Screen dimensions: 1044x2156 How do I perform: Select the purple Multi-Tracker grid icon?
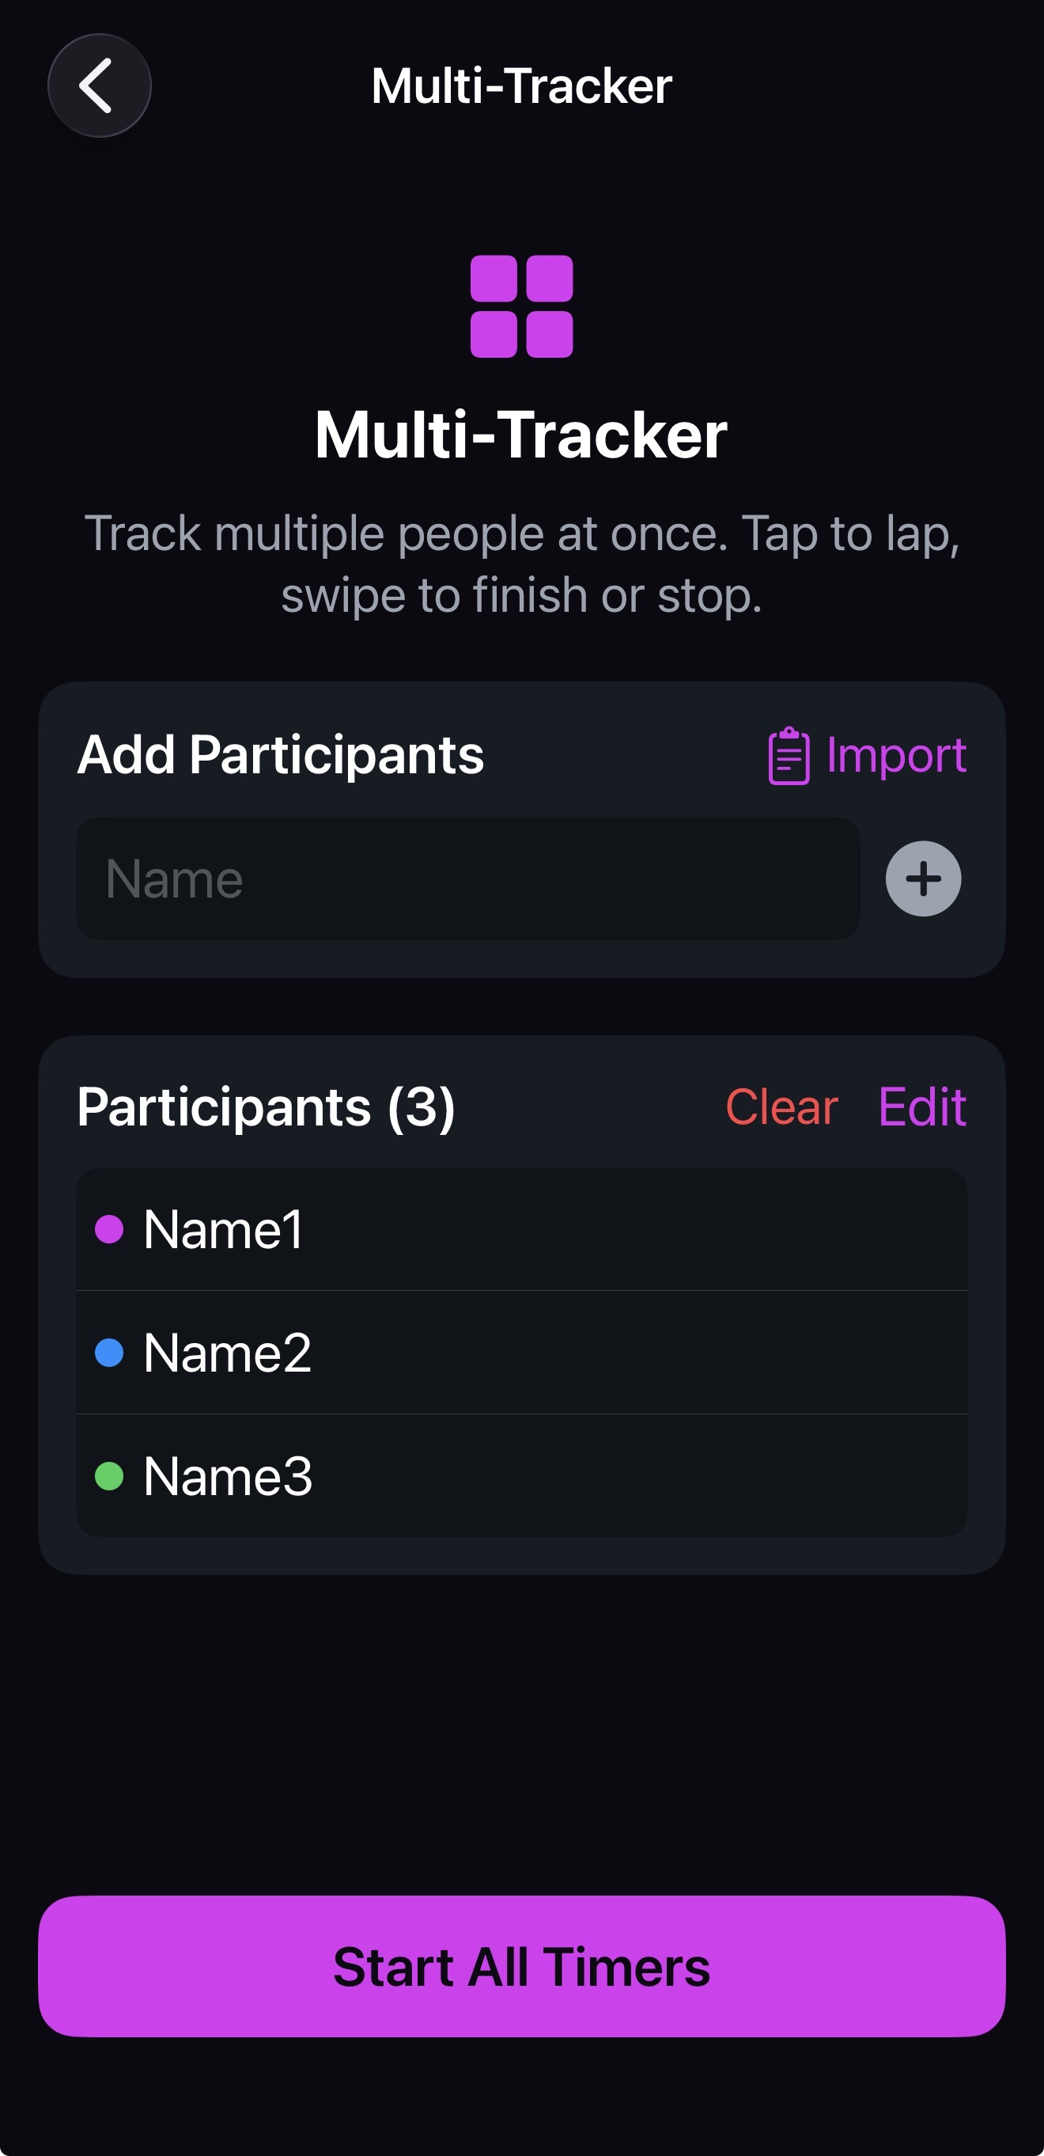coord(522,308)
